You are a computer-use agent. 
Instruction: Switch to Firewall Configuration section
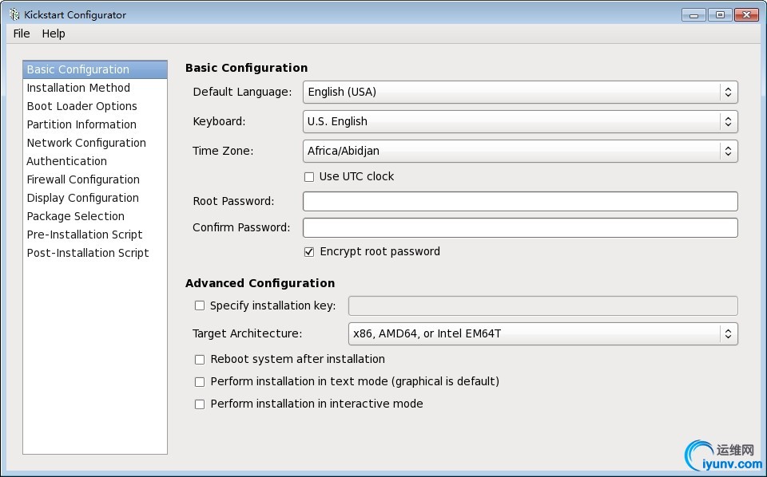click(83, 180)
